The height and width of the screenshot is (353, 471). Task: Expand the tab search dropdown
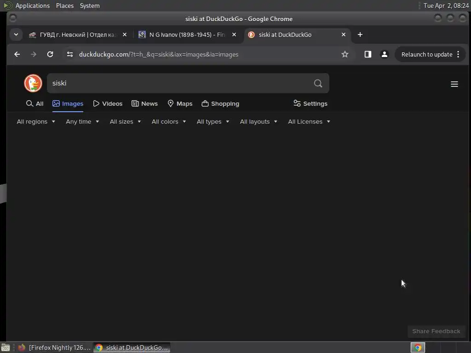point(16,34)
